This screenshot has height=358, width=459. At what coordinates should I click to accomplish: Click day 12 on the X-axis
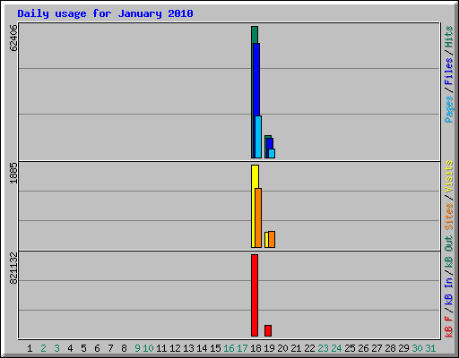point(175,348)
